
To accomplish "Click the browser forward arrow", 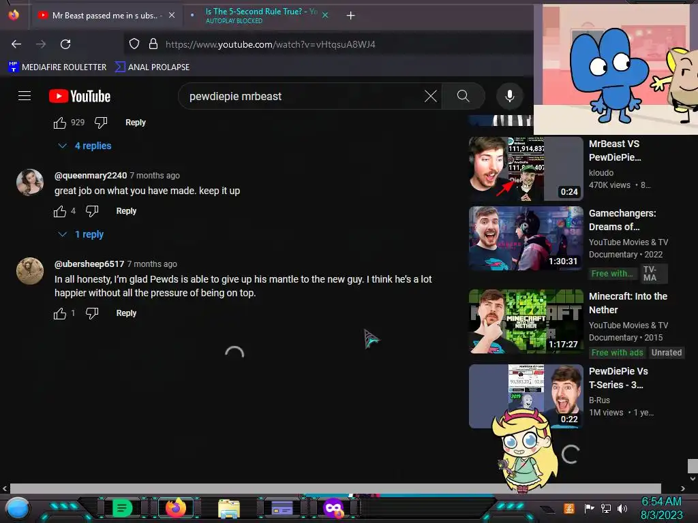I will pyautogui.click(x=41, y=44).
